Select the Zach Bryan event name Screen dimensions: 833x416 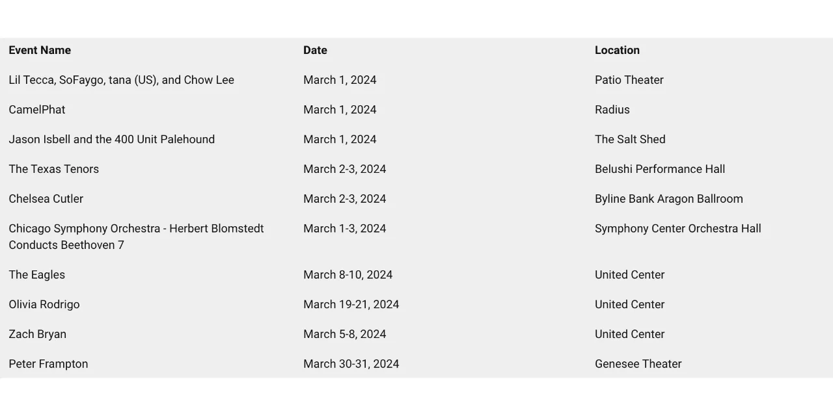pyautogui.click(x=38, y=334)
